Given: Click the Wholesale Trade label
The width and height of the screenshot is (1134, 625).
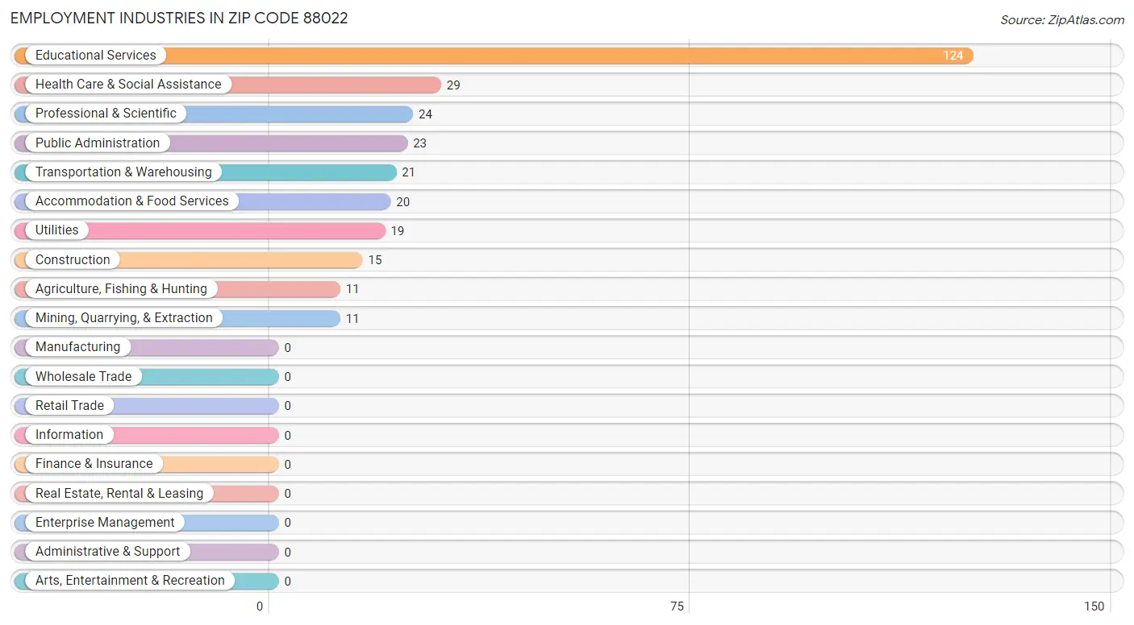Looking at the screenshot, I should click(83, 376).
